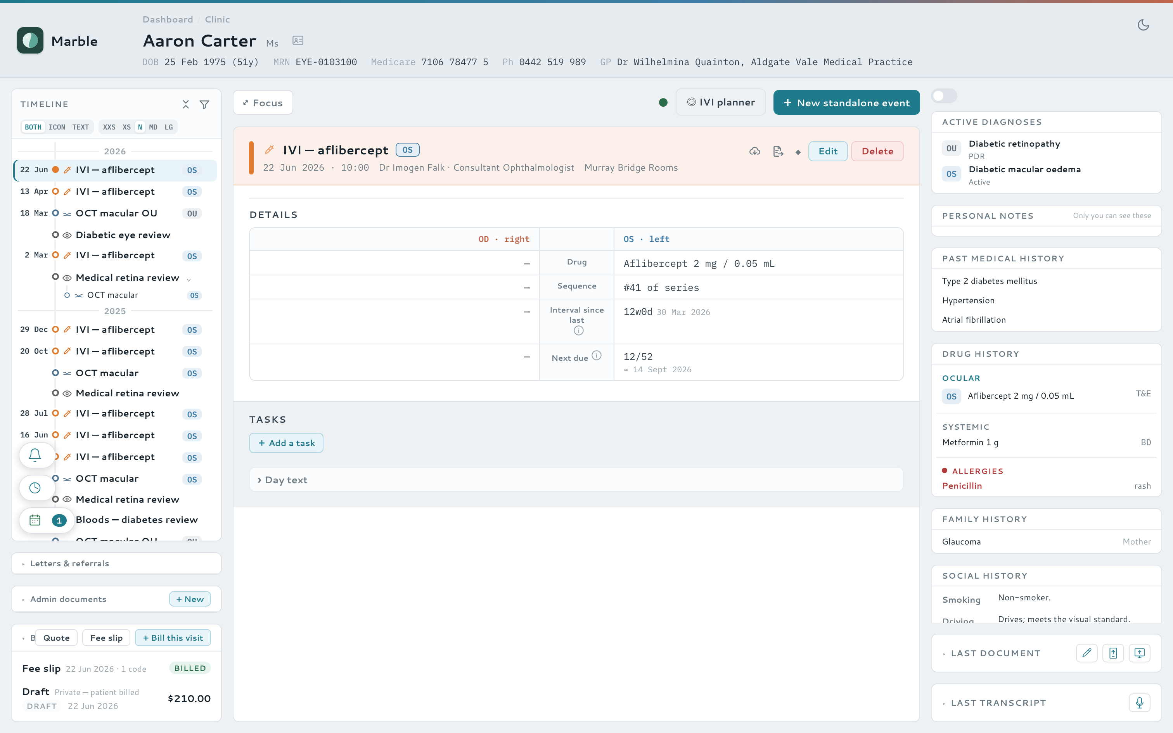Select TEXT display mode
The image size is (1173, 733).
tap(80, 127)
